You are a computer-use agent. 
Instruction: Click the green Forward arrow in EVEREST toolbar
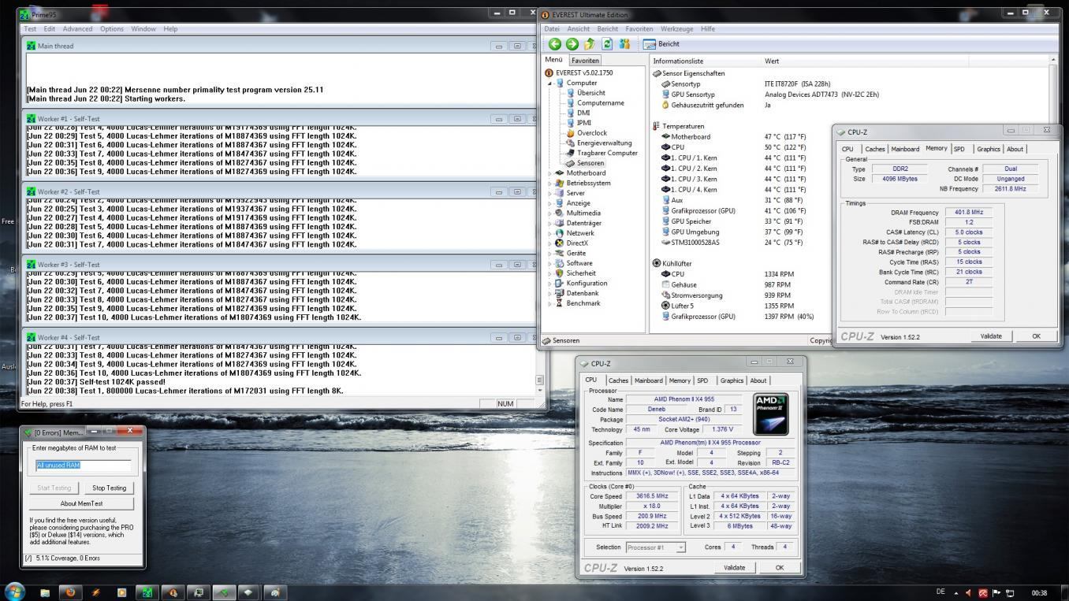click(x=572, y=44)
